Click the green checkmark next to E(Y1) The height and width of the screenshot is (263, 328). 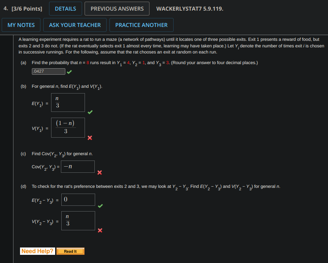[91, 111]
